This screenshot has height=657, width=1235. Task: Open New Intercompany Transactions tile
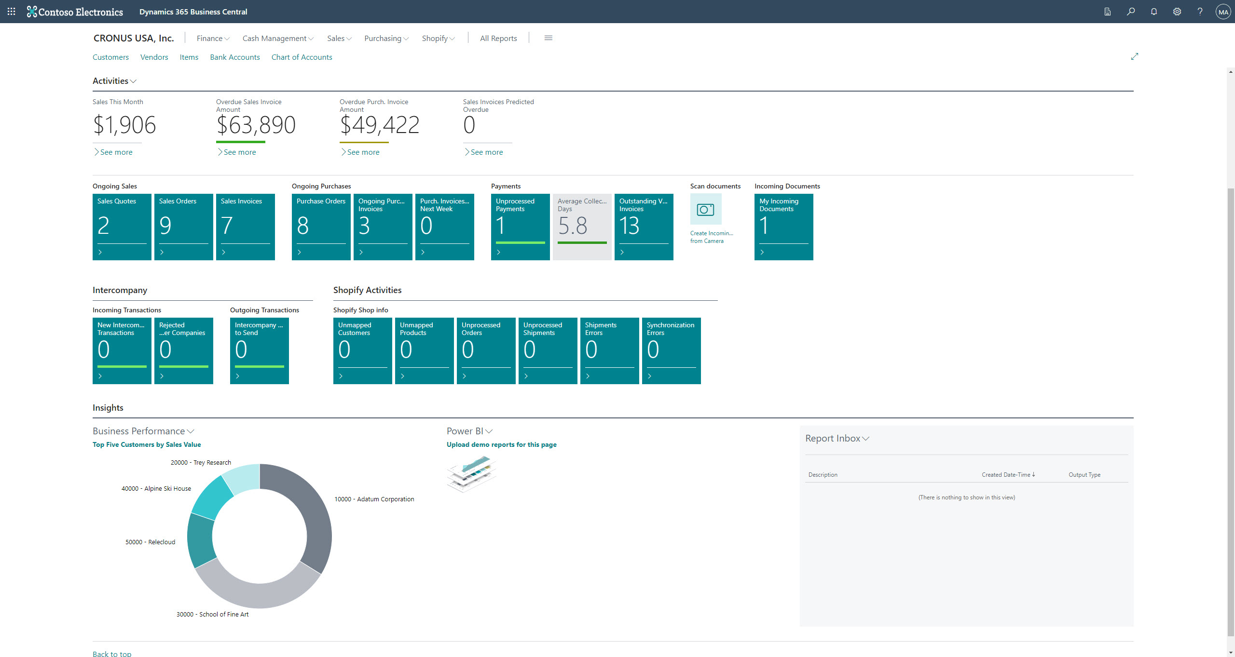122,351
